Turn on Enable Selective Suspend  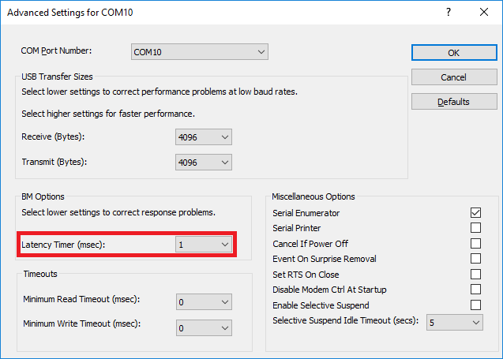(475, 305)
